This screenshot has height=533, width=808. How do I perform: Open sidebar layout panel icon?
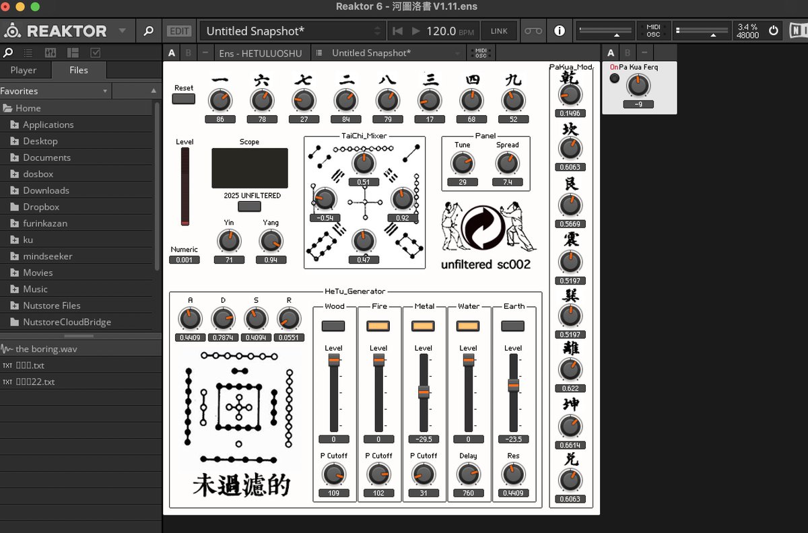coord(73,52)
